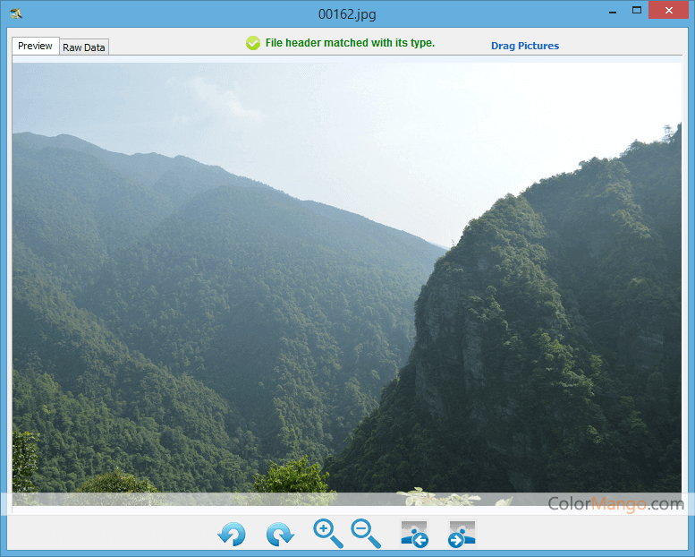Click the 00162.jpg window title
The height and width of the screenshot is (557, 695).
[347, 13]
